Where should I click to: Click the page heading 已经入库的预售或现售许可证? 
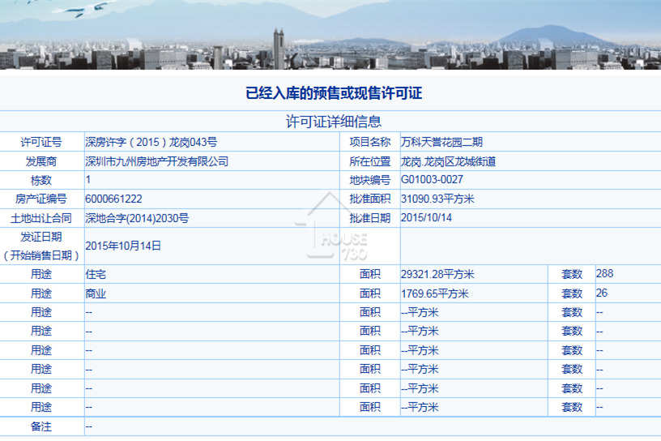pos(334,93)
